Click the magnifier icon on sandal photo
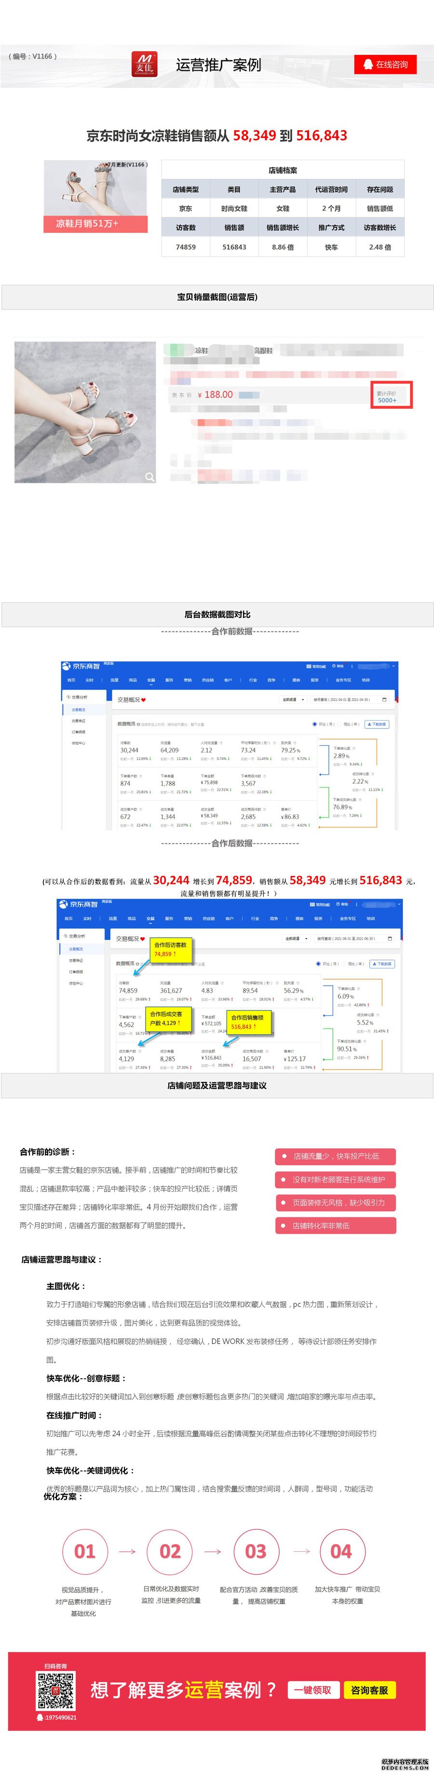This screenshot has height=1775, width=434. coord(149,476)
